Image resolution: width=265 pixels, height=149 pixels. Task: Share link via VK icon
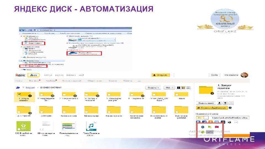[198, 122]
